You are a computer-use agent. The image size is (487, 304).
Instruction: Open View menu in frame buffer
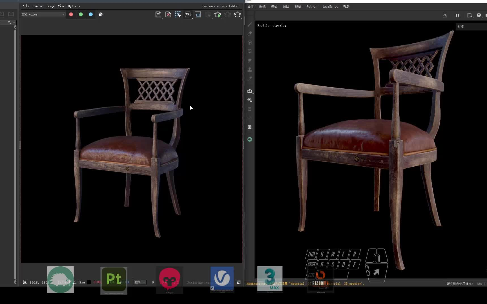[x=61, y=6]
